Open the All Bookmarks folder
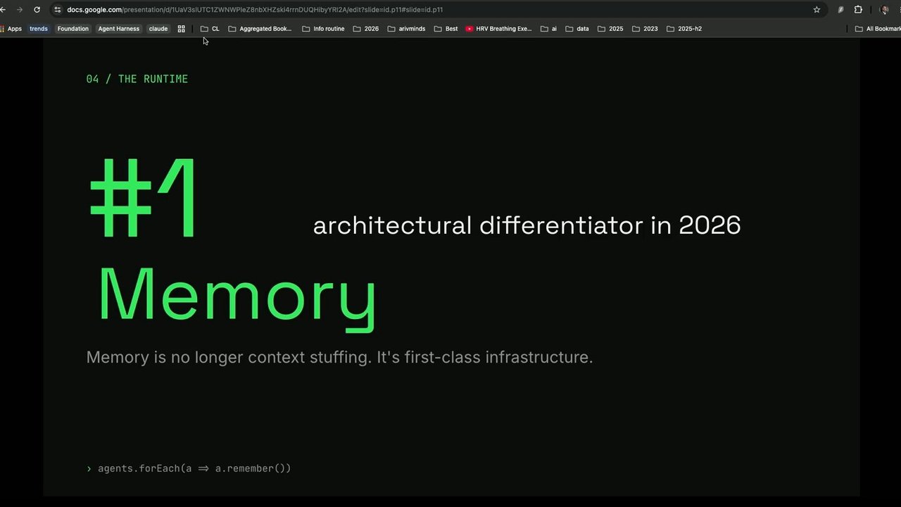Image resolution: width=901 pixels, height=507 pixels. 877,29
